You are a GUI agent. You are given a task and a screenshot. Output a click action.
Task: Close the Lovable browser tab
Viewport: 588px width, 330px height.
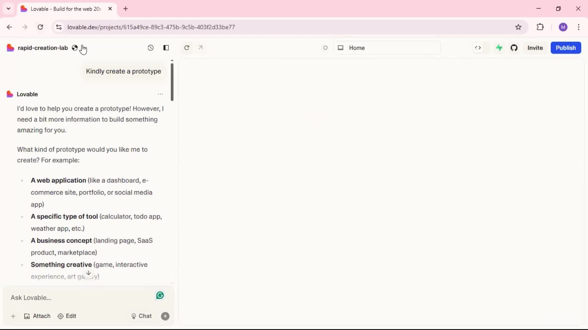110,9
